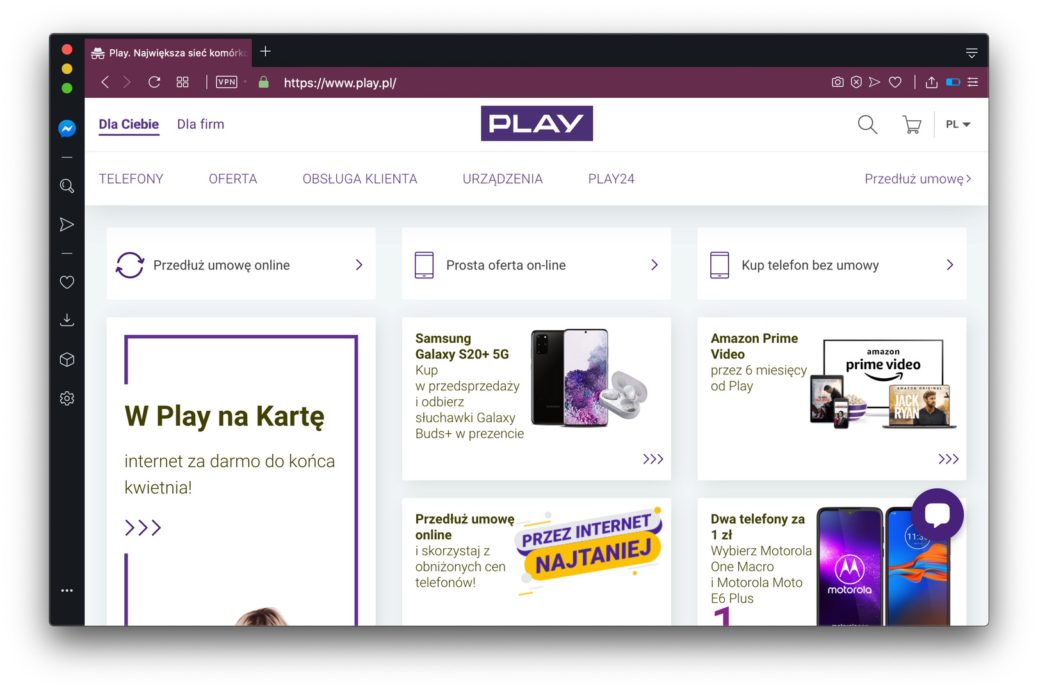This screenshot has width=1038, height=691.
Task: Click the ad blocker shield icon
Action: click(856, 82)
